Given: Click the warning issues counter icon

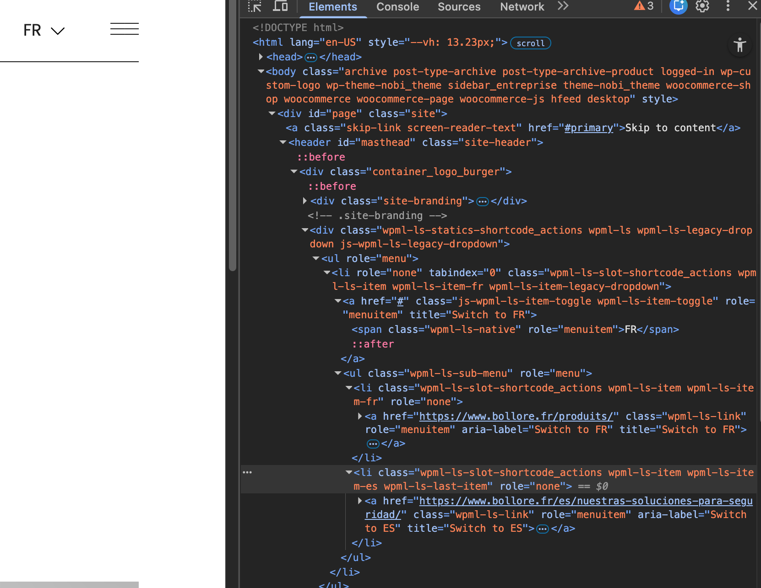Looking at the screenshot, I should tap(644, 6).
